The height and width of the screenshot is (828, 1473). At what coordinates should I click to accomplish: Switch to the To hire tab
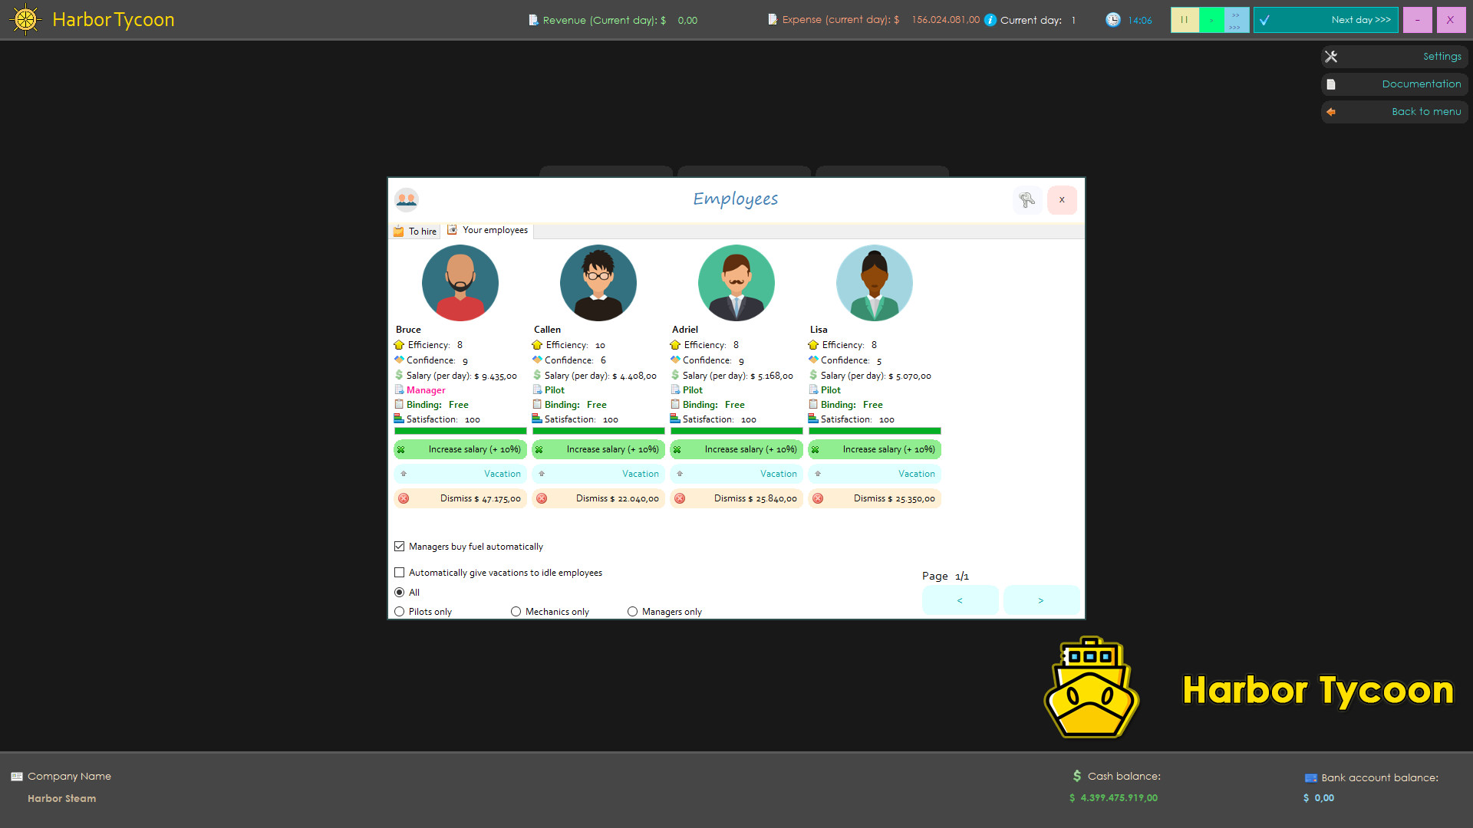[415, 231]
